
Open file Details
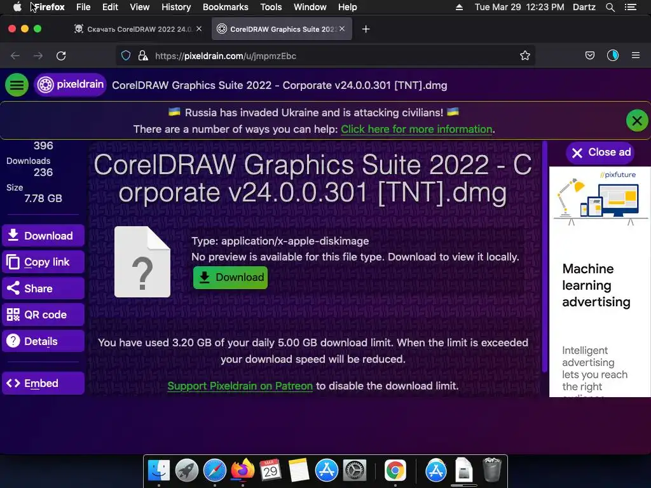(43, 341)
